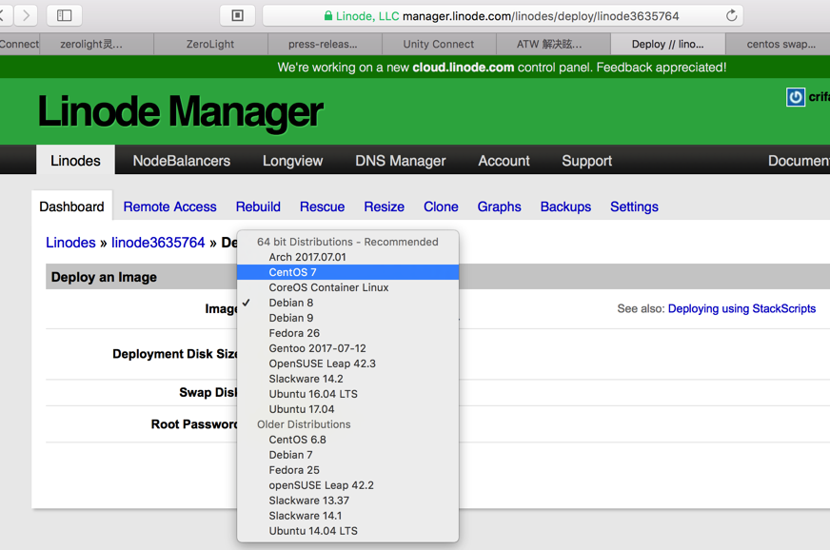The width and height of the screenshot is (830, 550).
Task: Go forward with the Safari forward arrow
Action: pos(26,15)
